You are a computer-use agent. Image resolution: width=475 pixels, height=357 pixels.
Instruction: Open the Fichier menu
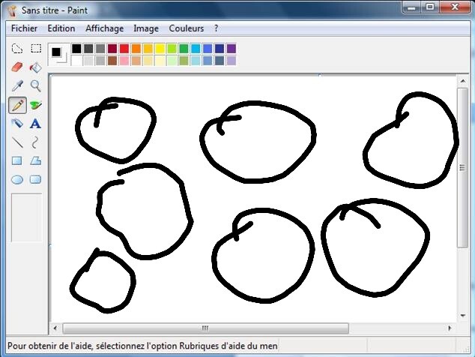24,28
